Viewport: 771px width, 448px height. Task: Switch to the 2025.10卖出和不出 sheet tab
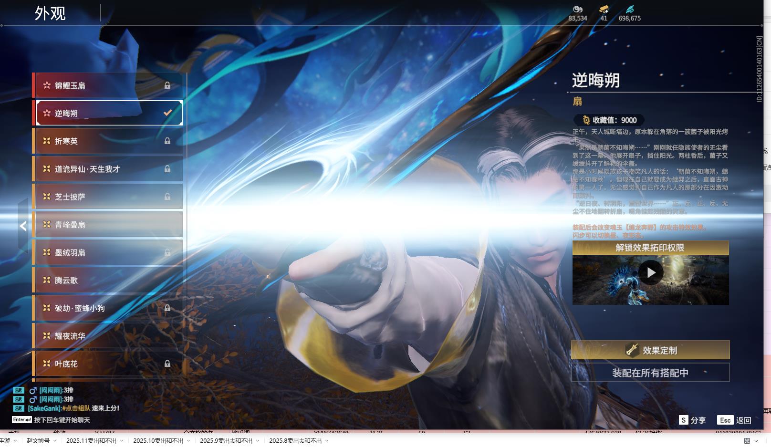[158, 441]
